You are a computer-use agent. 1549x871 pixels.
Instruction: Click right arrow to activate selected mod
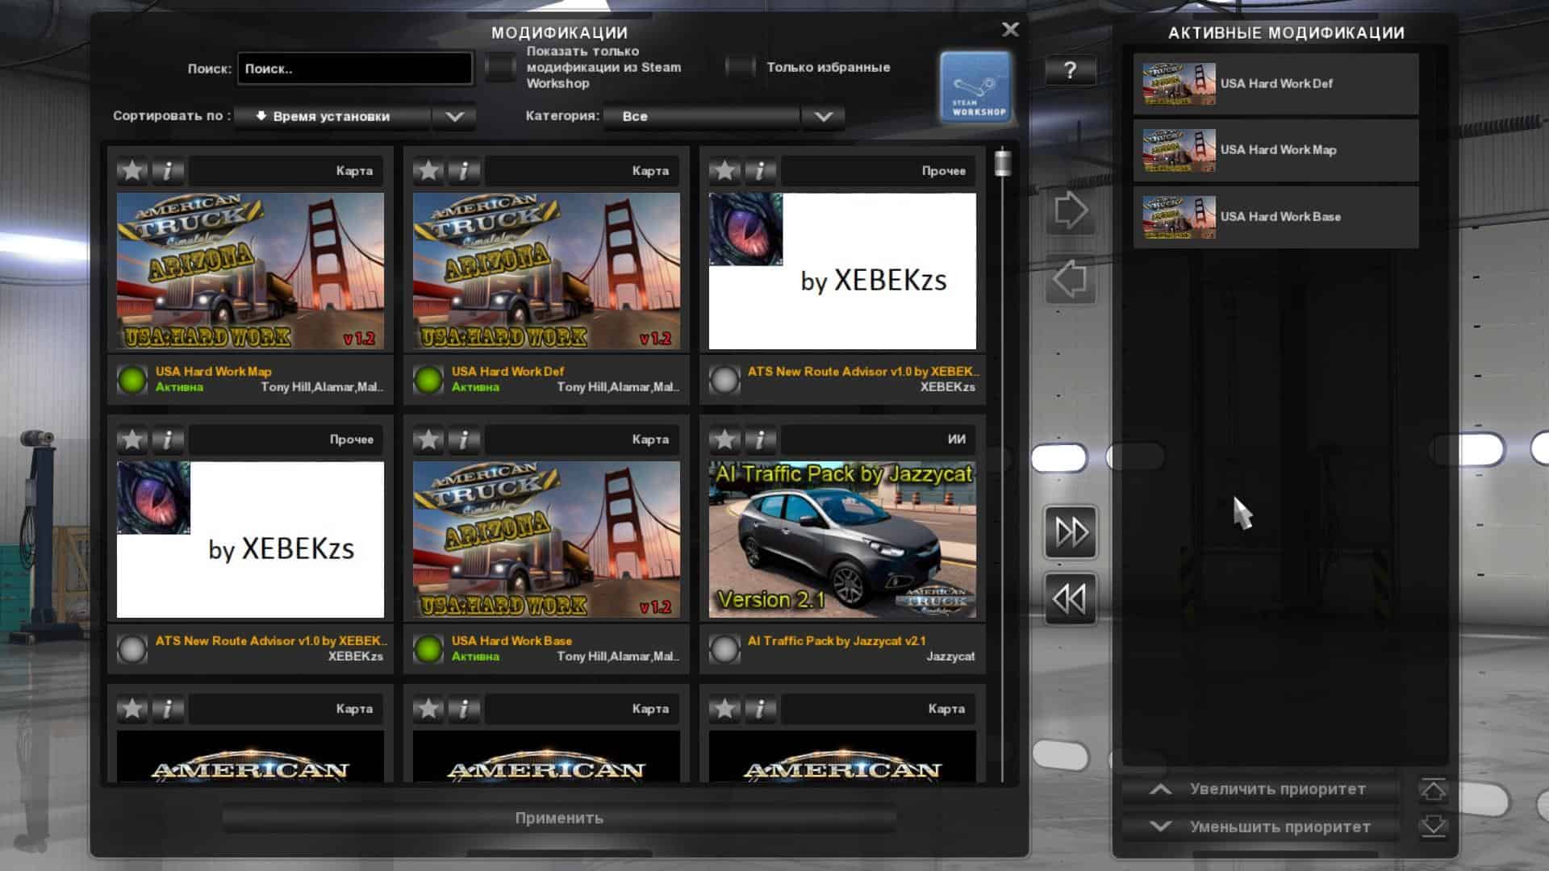[1071, 211]
